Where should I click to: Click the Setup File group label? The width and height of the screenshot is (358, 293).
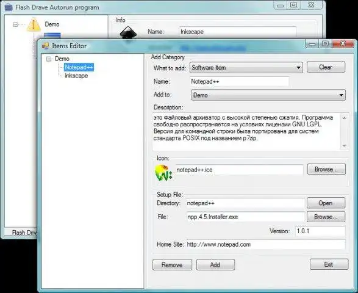point(170,195)
